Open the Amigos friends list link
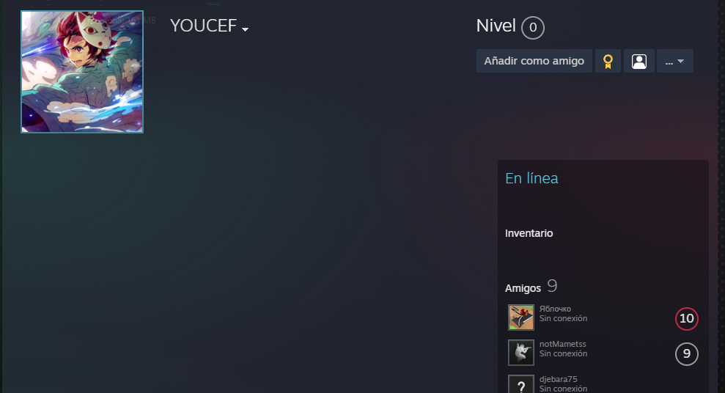 (523, 288)
